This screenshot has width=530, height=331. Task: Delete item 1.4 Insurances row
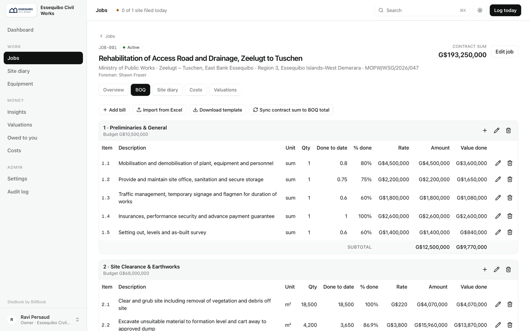tap(510, 216)
